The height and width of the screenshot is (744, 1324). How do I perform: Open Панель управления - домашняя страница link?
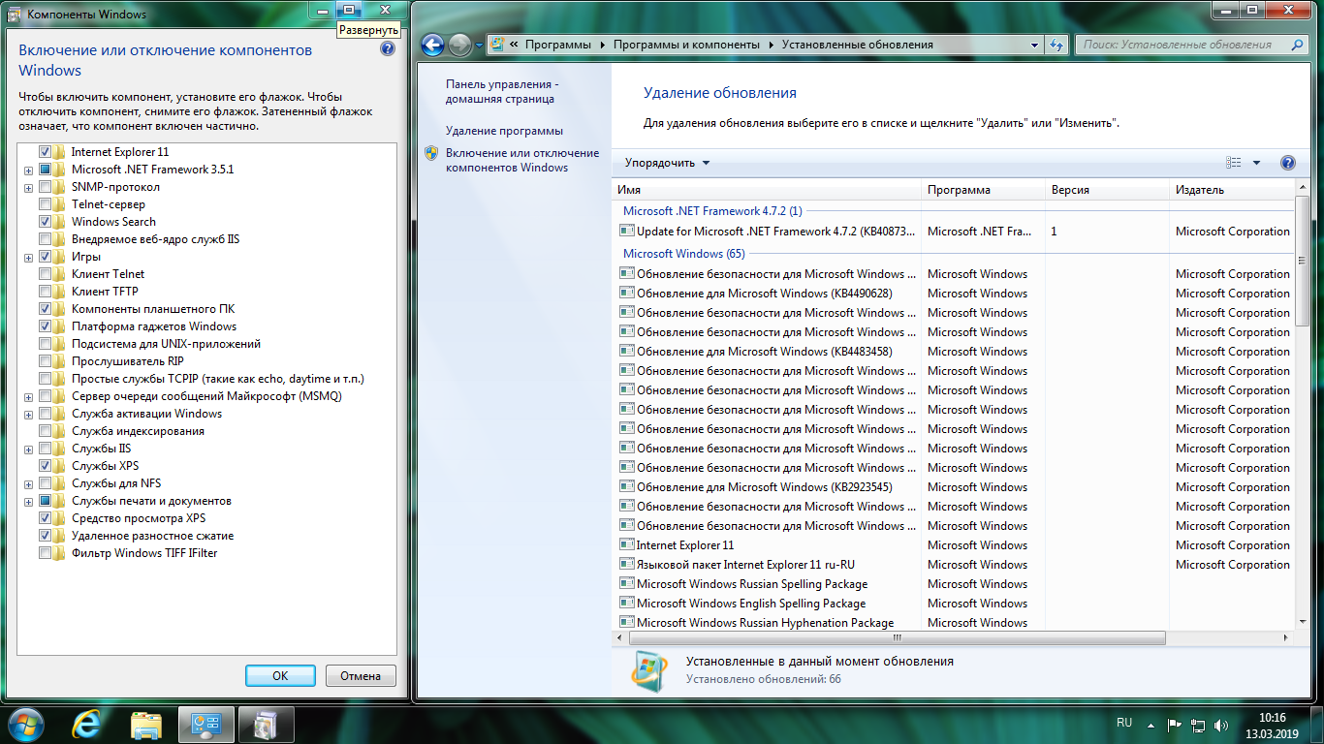(502, 91)
